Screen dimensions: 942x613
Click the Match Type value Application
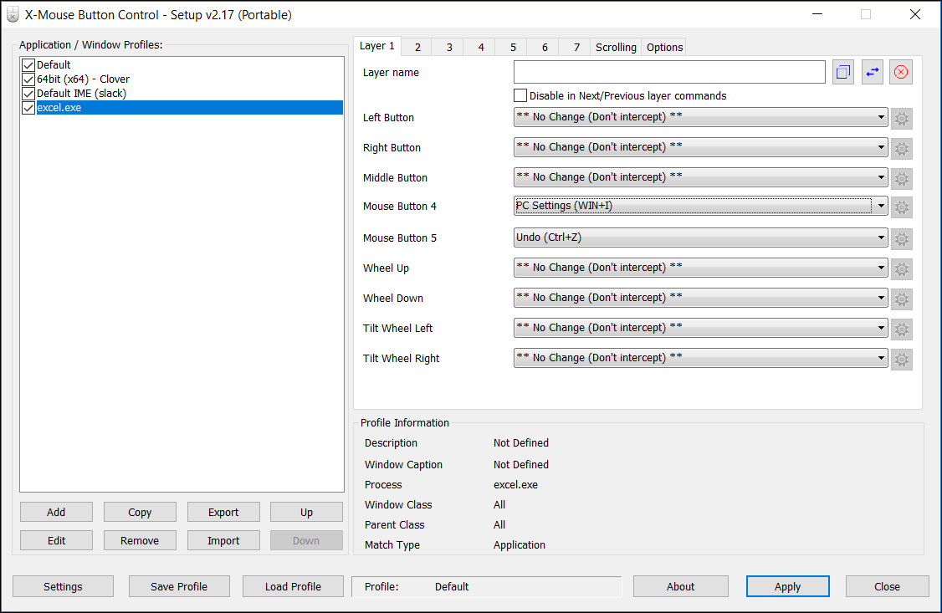[x=519, y=544]
